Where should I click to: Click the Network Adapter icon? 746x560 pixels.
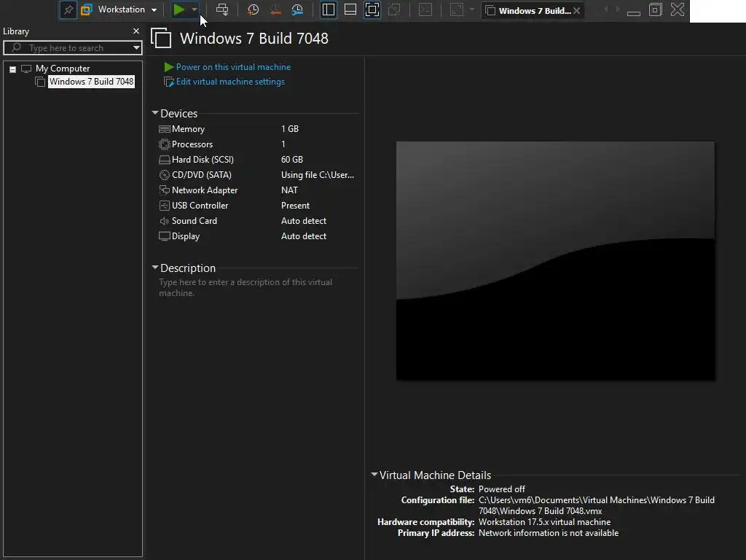click(164, 190)
